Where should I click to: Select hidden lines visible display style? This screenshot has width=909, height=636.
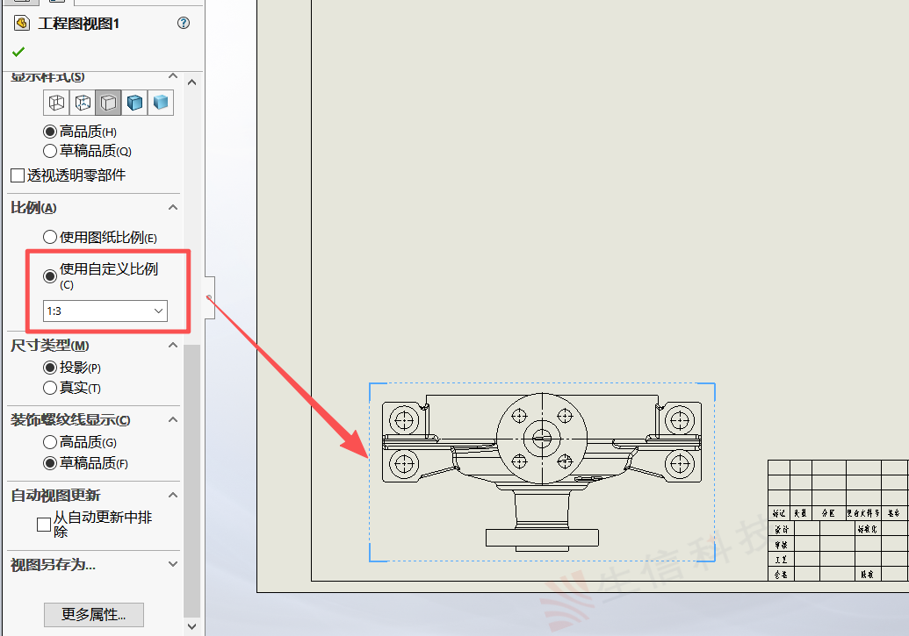[83, 104]
